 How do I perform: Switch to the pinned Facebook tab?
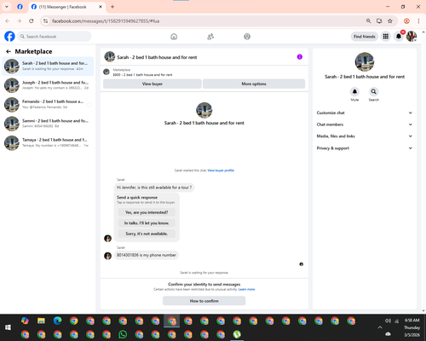[x=20, y=7]
